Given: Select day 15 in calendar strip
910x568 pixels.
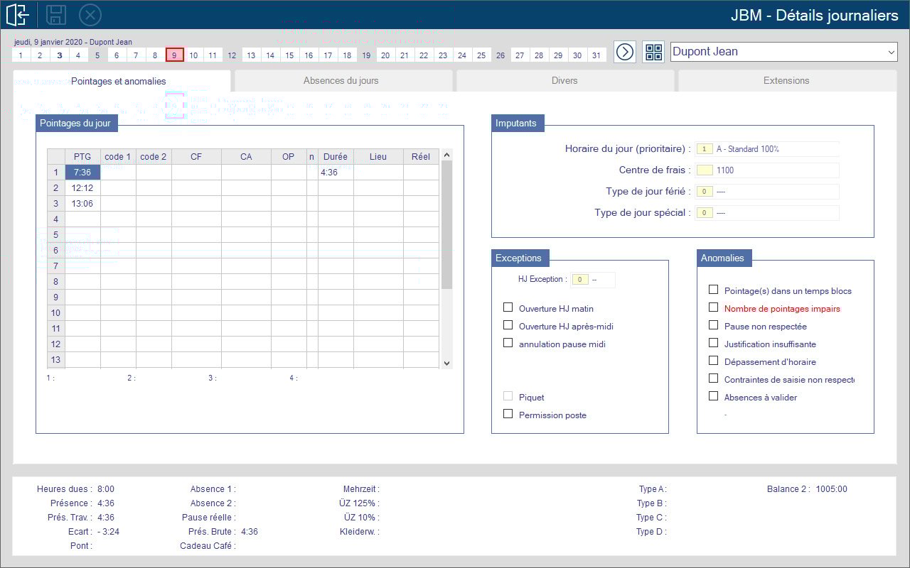Looking at the screenshot, I should tap(289, 55).
